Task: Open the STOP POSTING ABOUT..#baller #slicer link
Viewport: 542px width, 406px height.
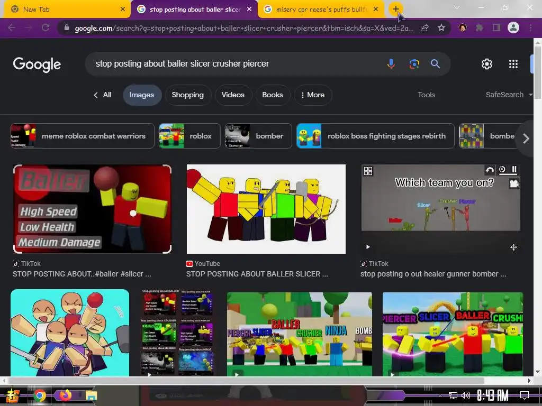Action: coord(82,274)
